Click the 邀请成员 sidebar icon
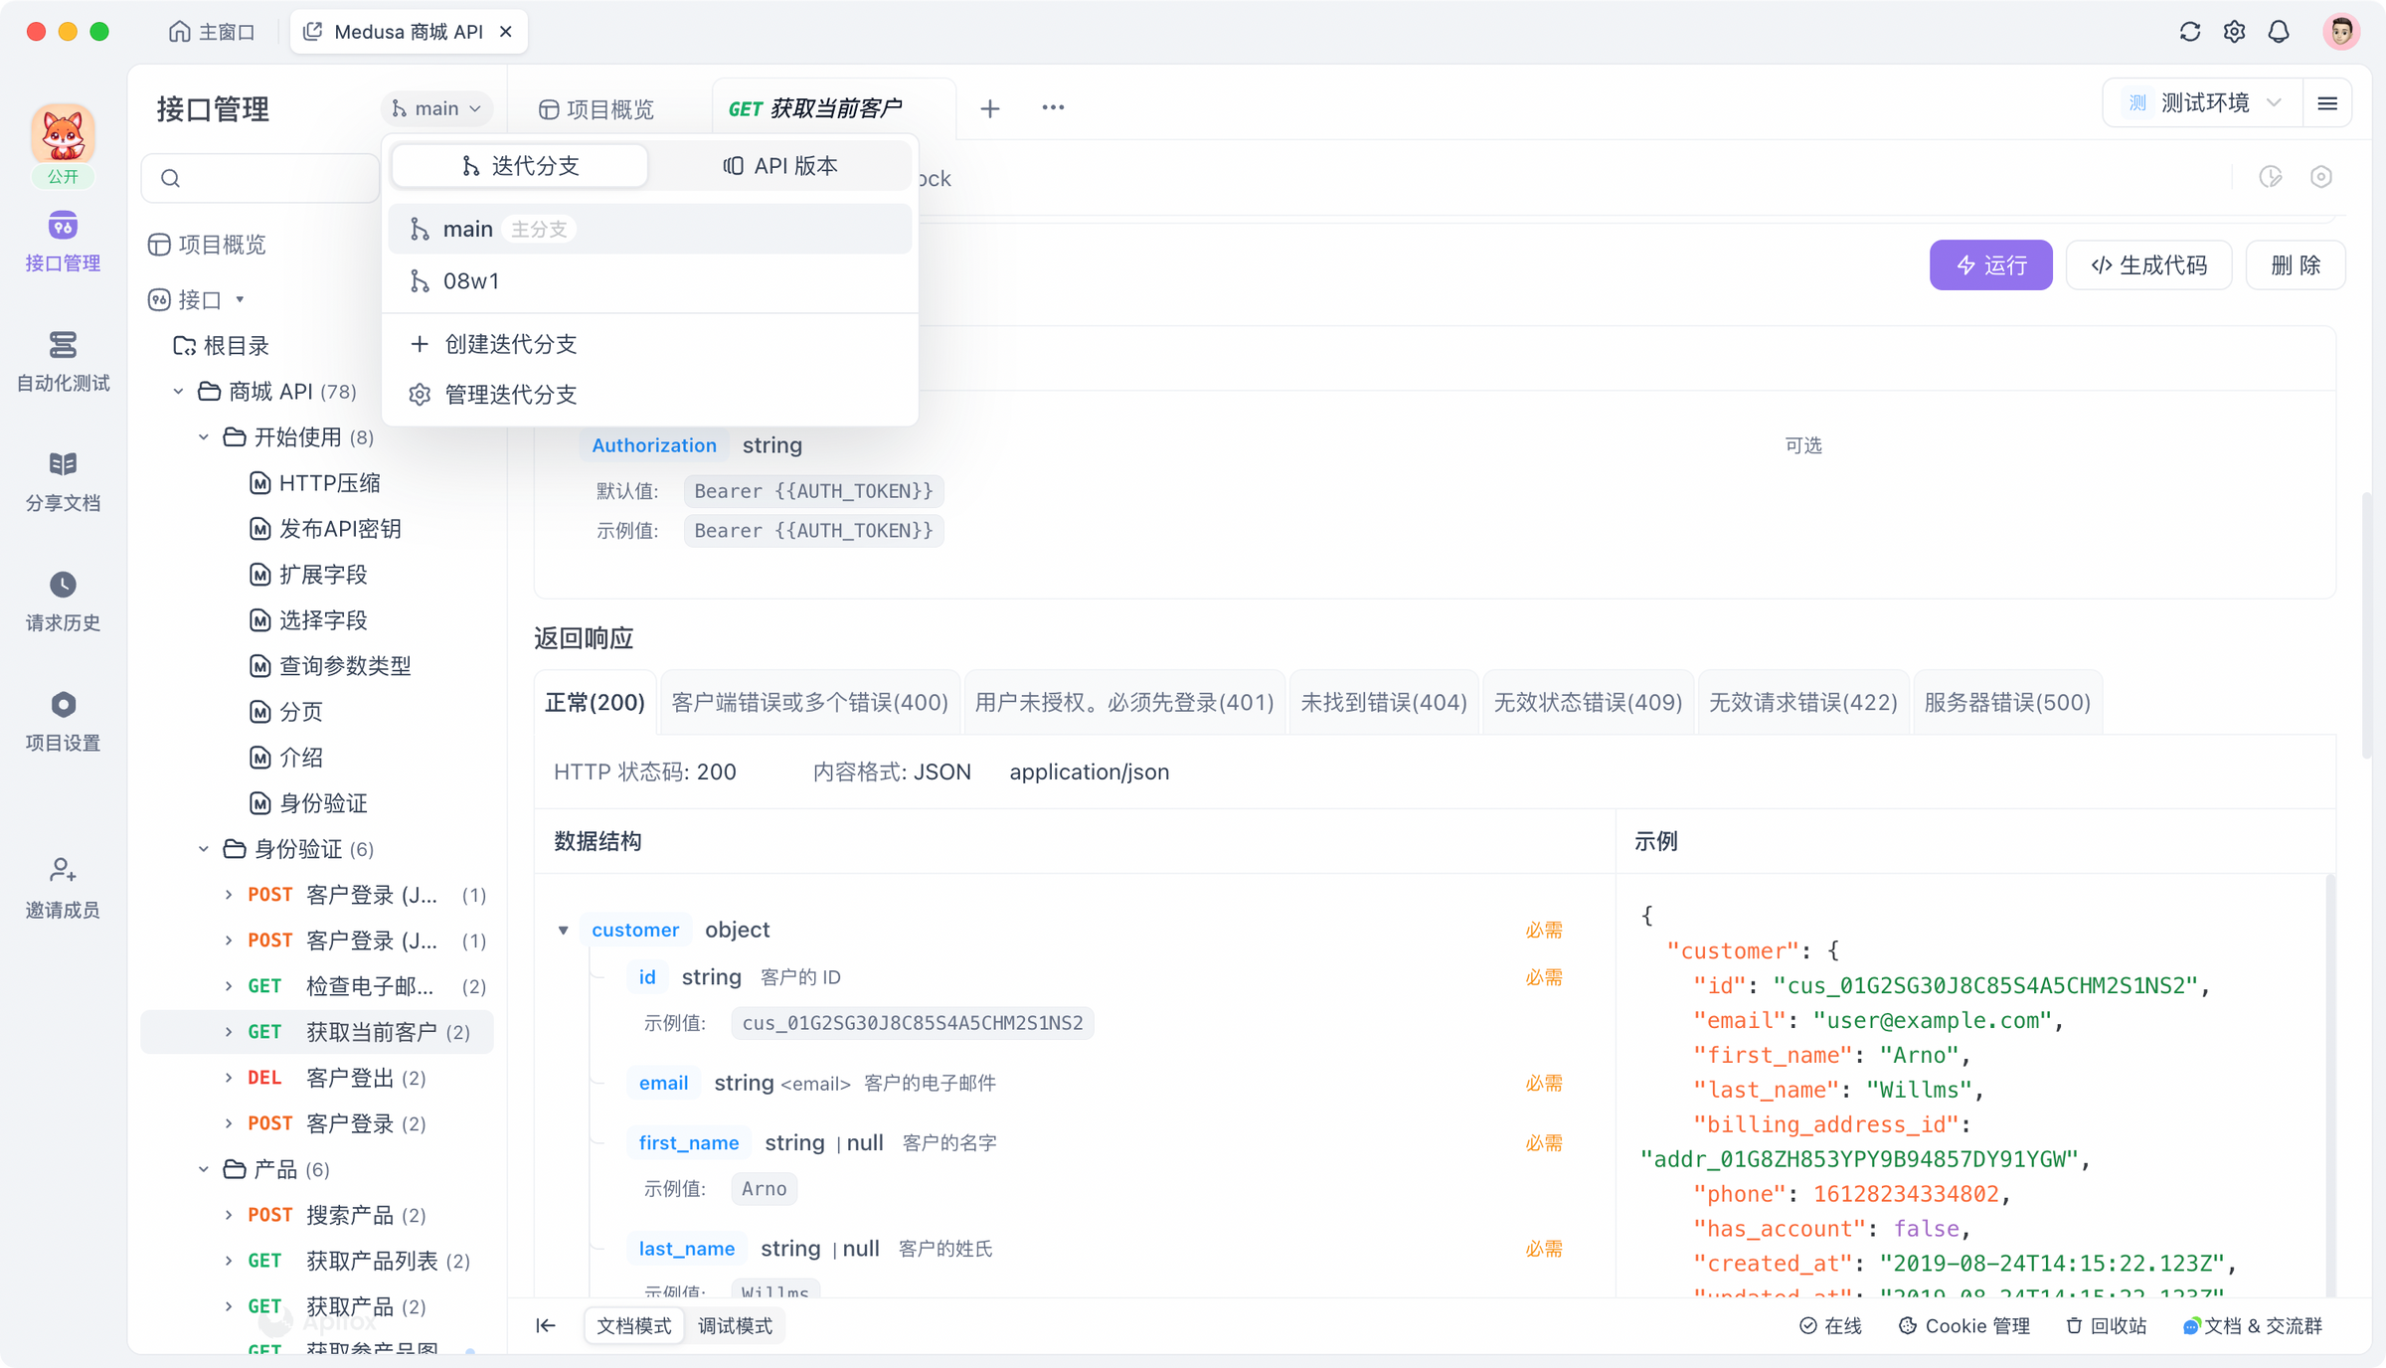This screenshot has height=1368, width=2386. click(x=62, y=885)
